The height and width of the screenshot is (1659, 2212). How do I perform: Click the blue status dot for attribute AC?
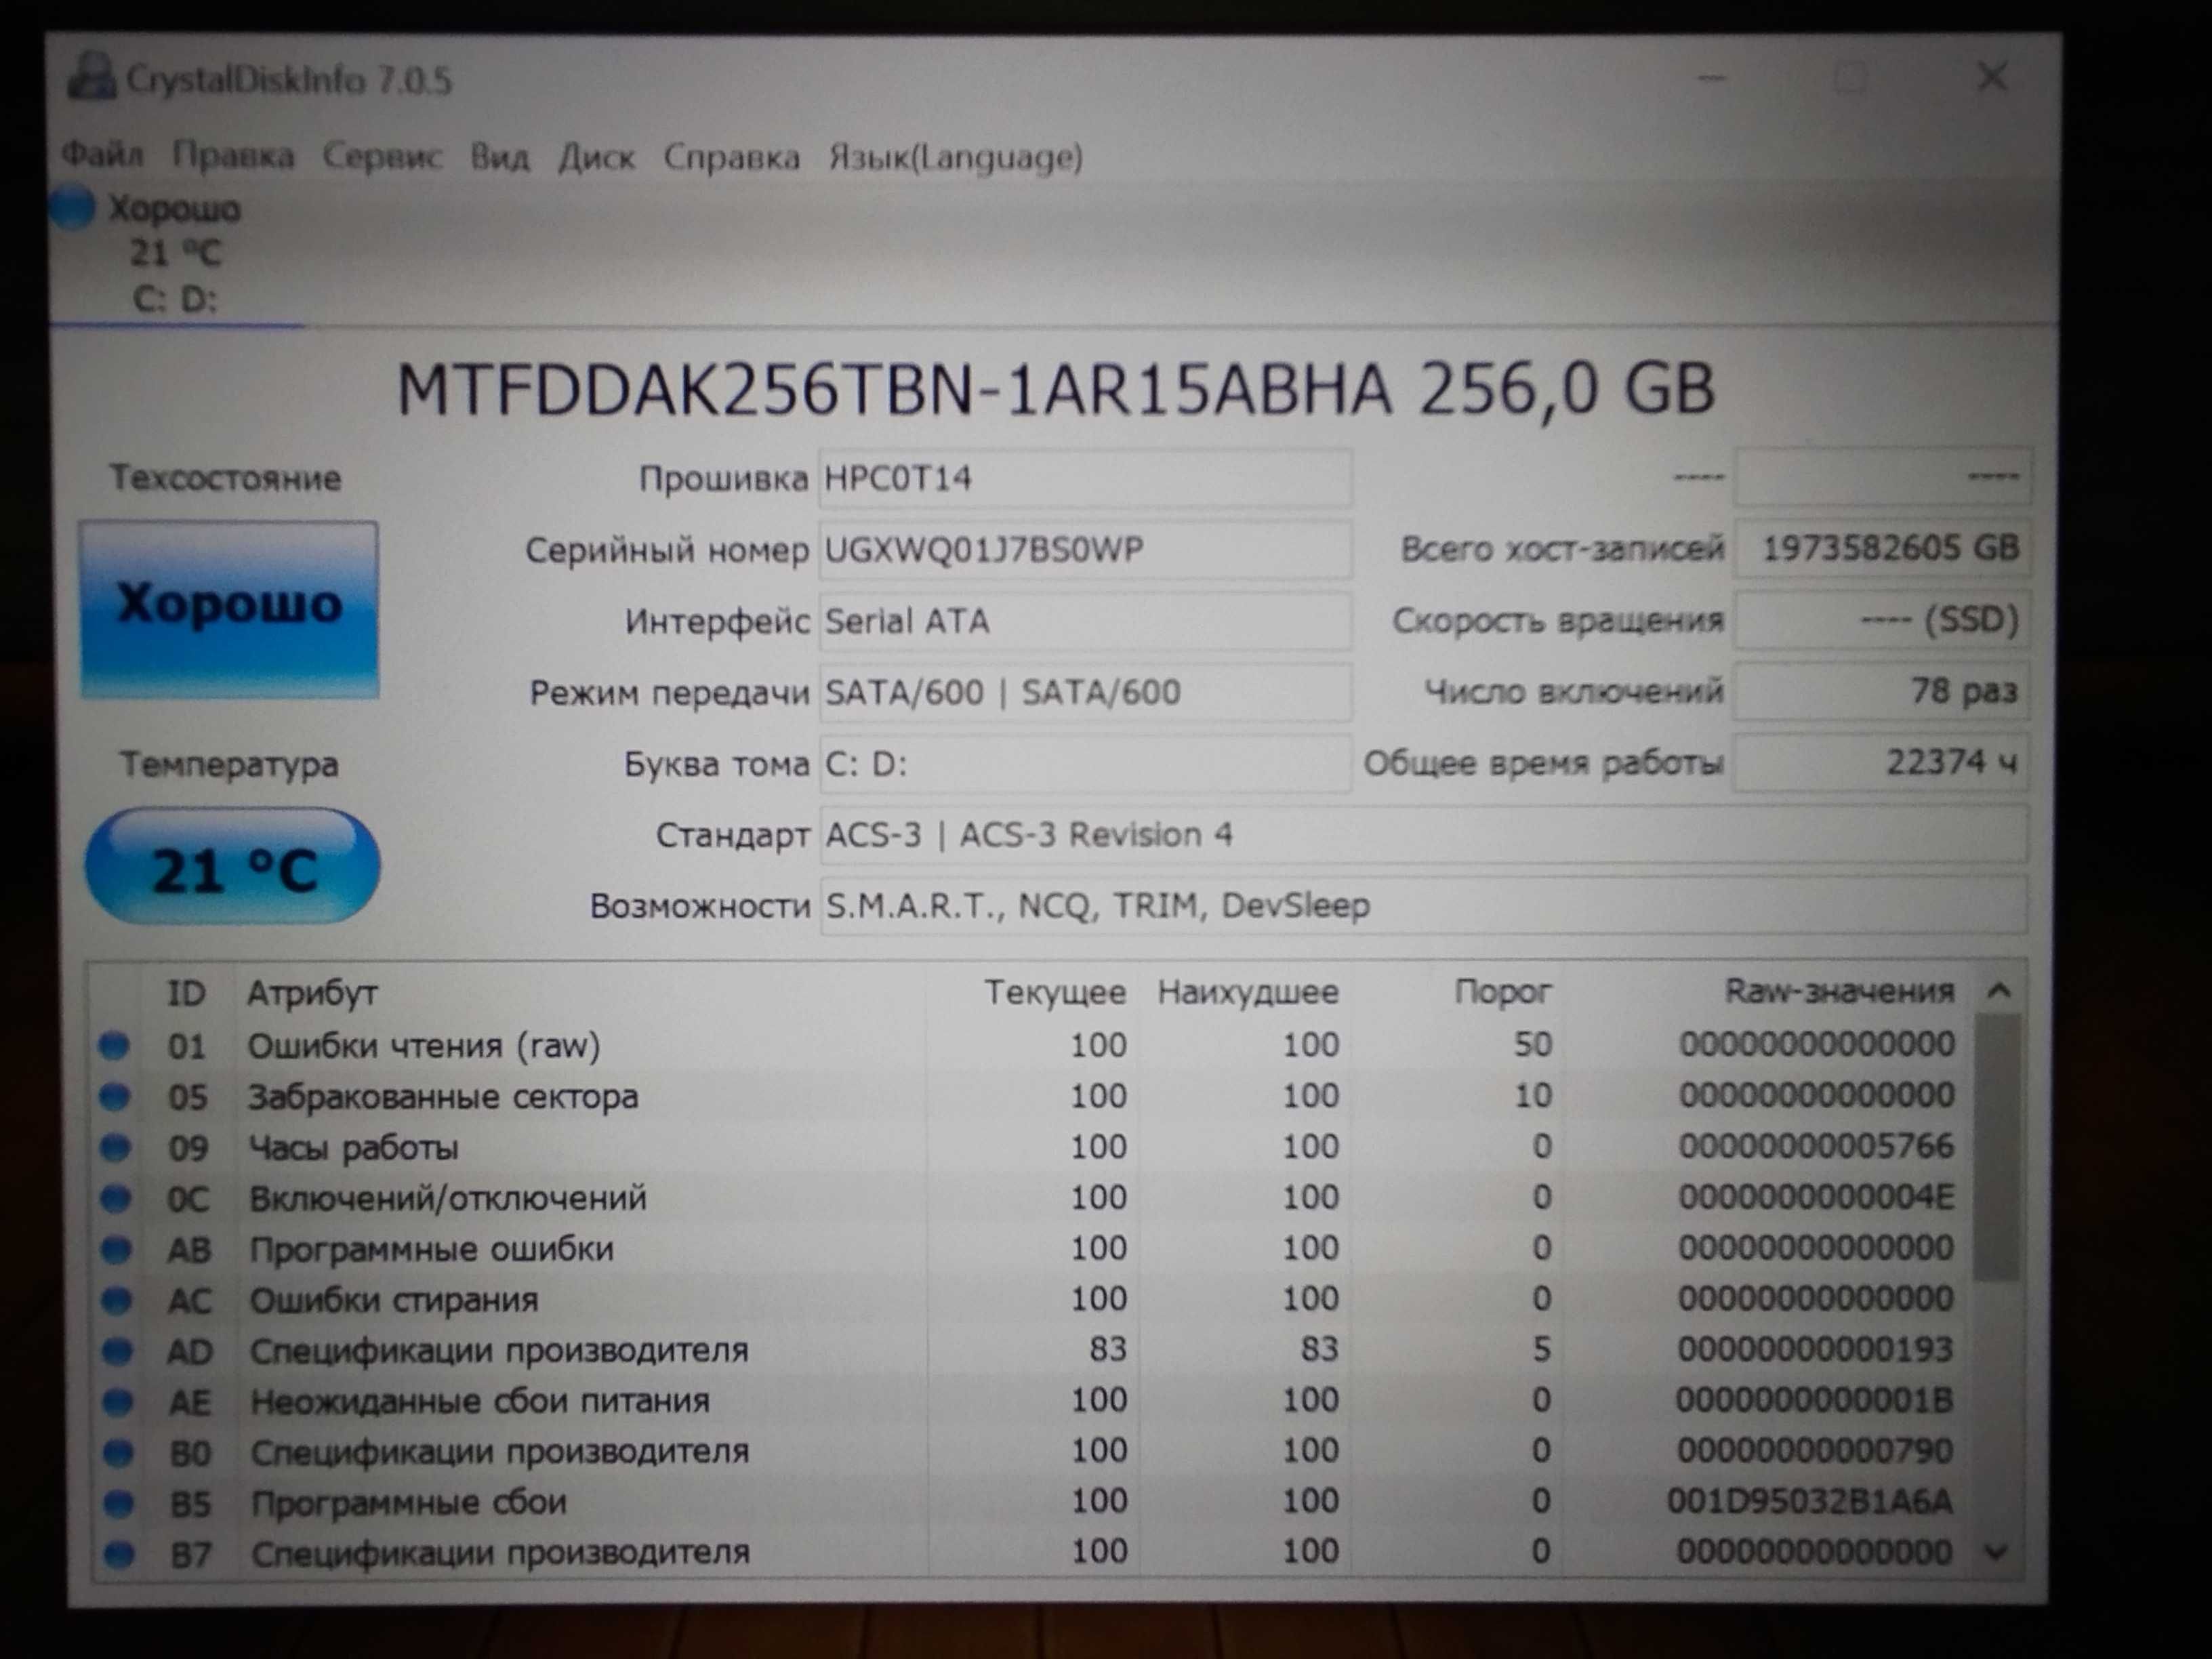[117, 1300]
